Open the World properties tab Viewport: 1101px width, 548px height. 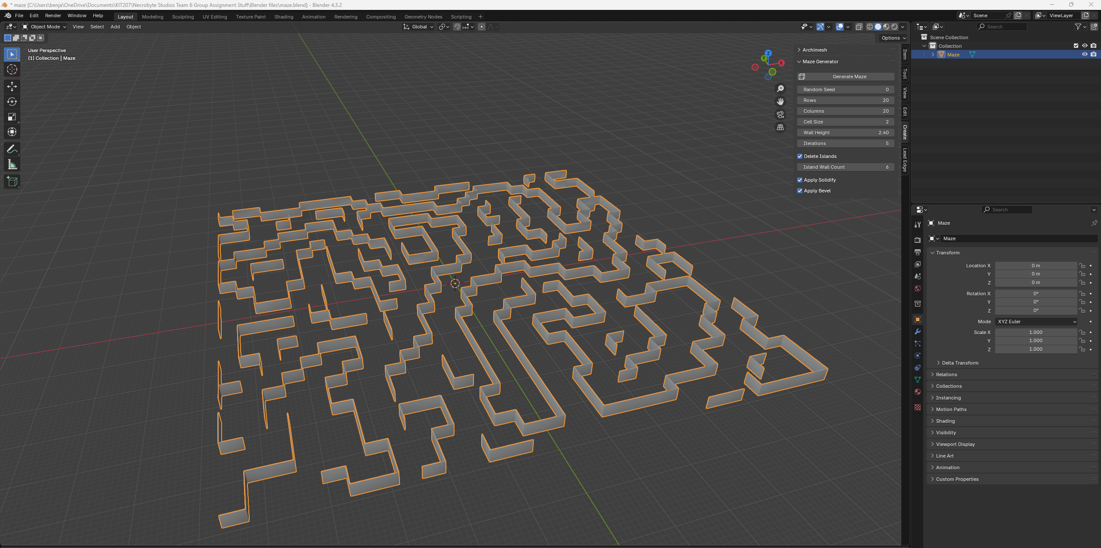coord(918,288)
